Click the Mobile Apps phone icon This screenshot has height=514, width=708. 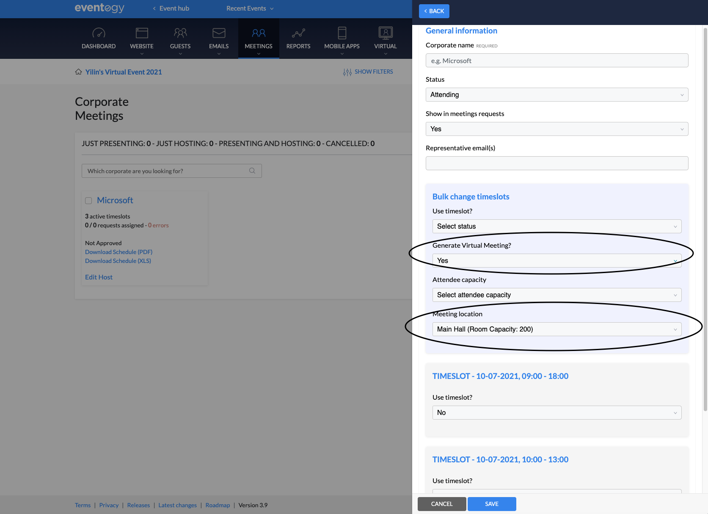point(342,33)
